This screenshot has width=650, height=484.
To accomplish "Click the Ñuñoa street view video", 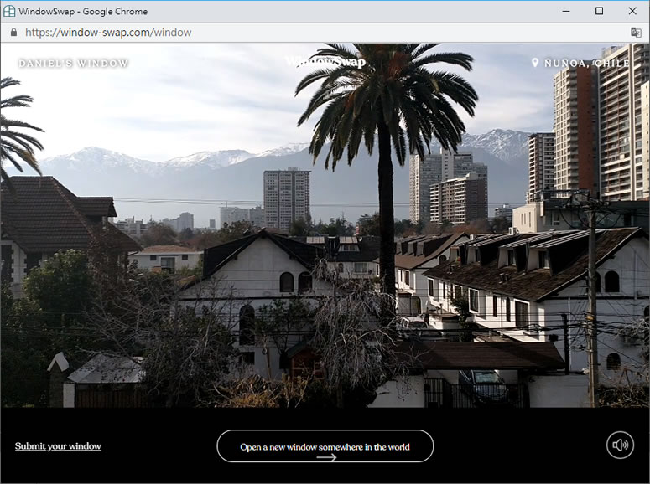I will [x=325, y=225].
